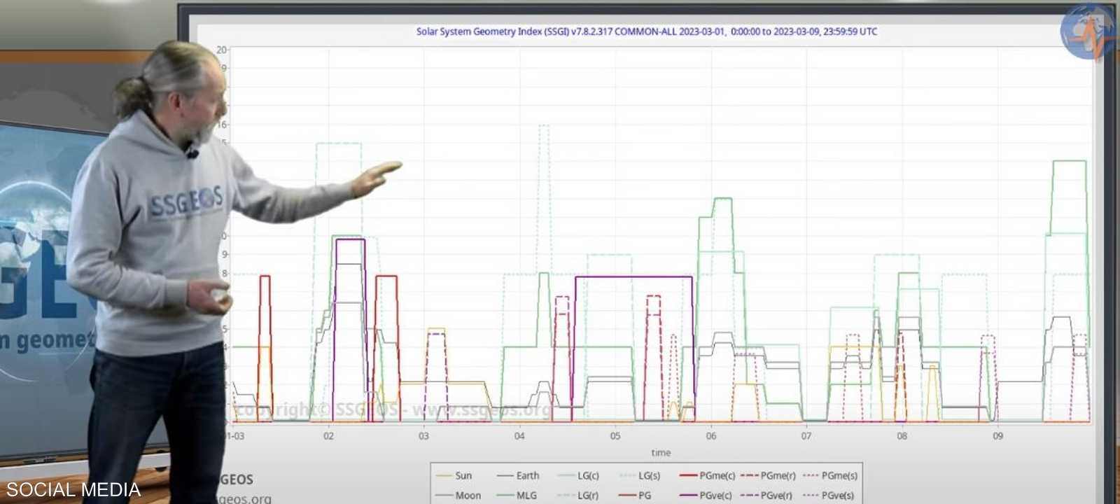Select the PGve(c) legend entry

(706, 495)
